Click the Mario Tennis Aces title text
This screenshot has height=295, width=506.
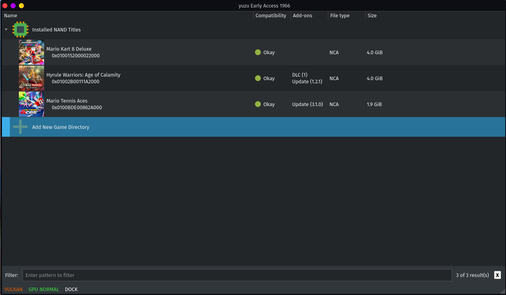67,101
